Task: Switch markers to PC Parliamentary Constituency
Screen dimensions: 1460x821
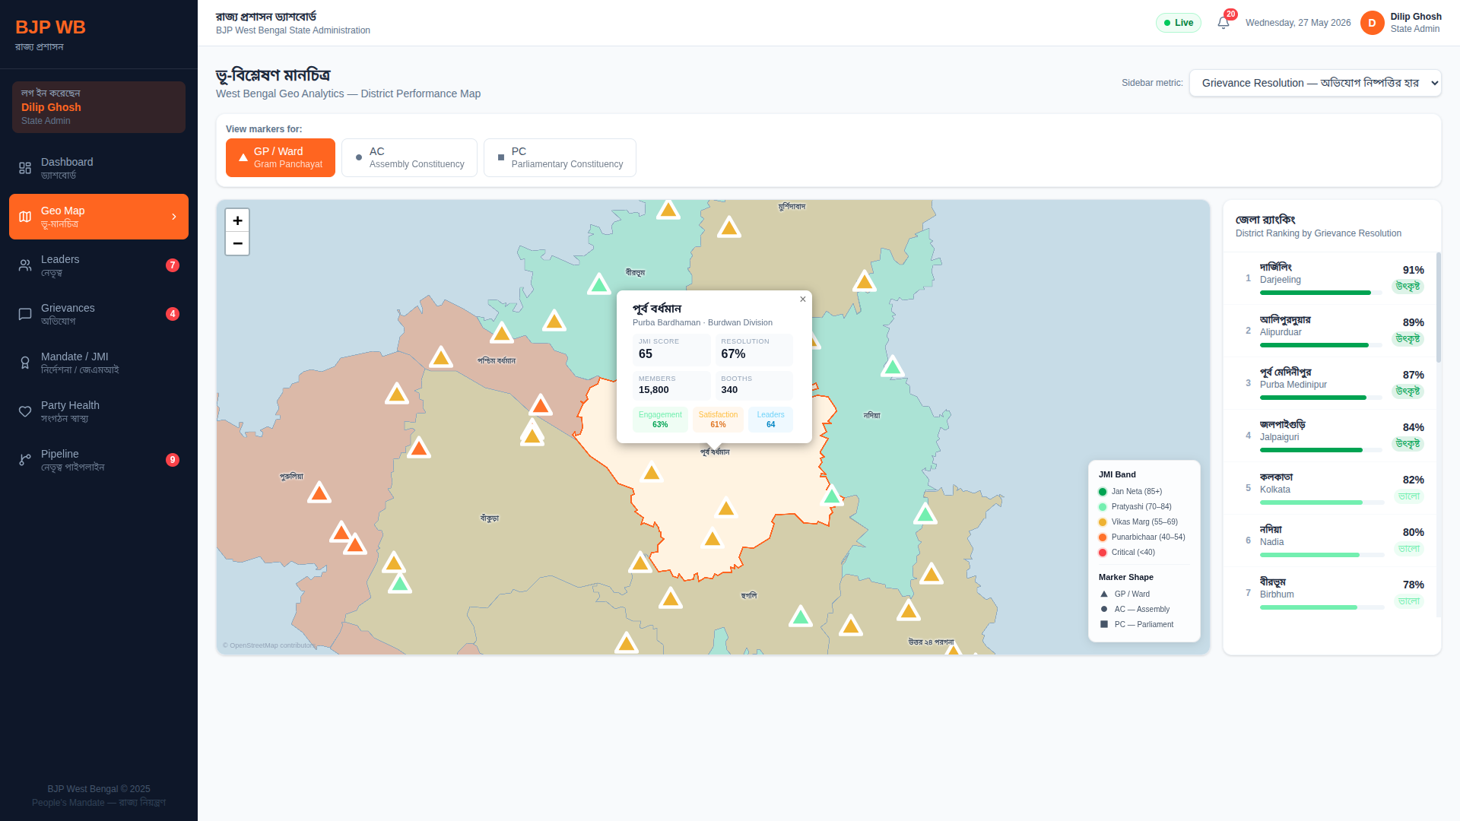Action: coord(560,157)
